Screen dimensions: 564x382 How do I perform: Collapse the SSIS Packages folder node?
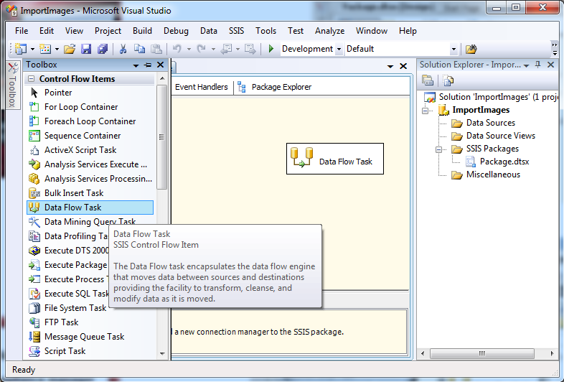point(439,149)
